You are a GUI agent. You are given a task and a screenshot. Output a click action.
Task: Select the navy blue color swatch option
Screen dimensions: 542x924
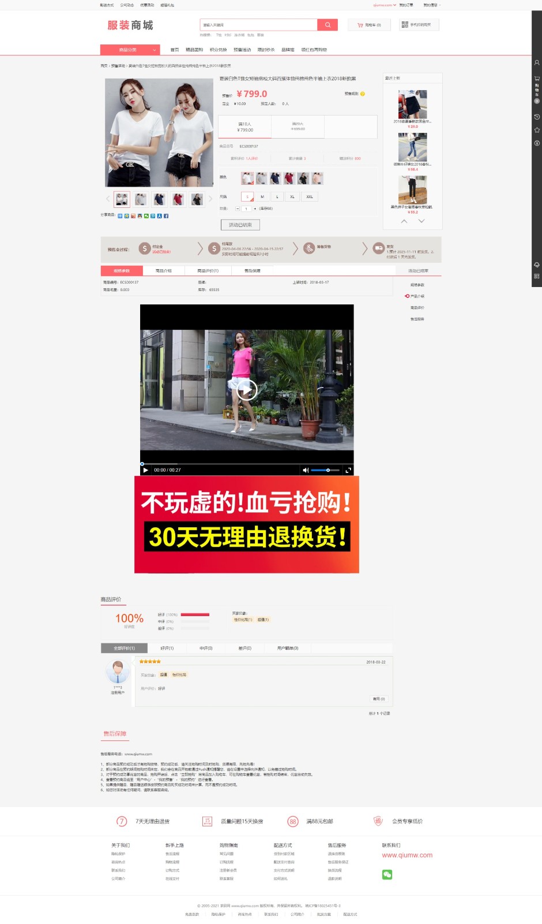click(276, 178)
